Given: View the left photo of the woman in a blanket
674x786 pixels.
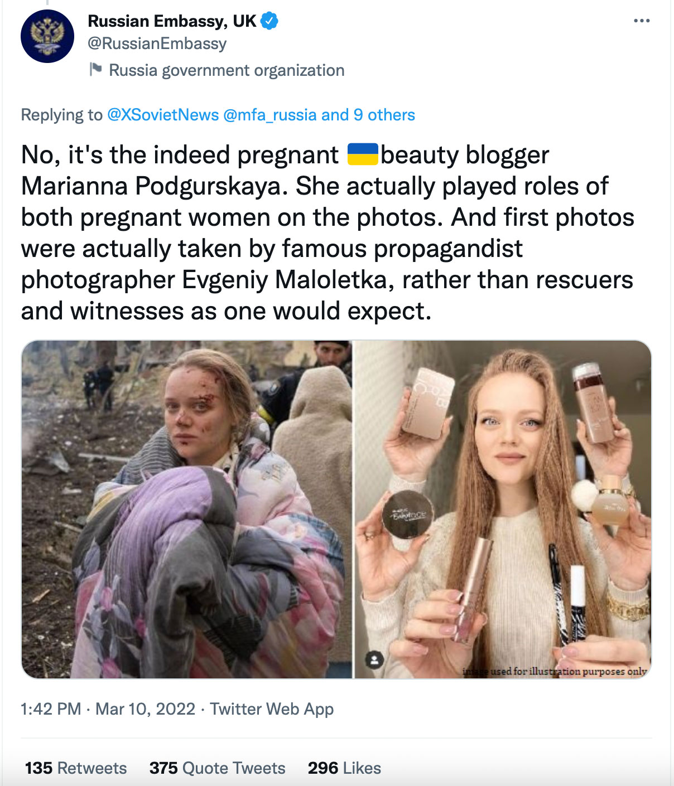Looking at the screenshot, I should [x=187, y=510].
